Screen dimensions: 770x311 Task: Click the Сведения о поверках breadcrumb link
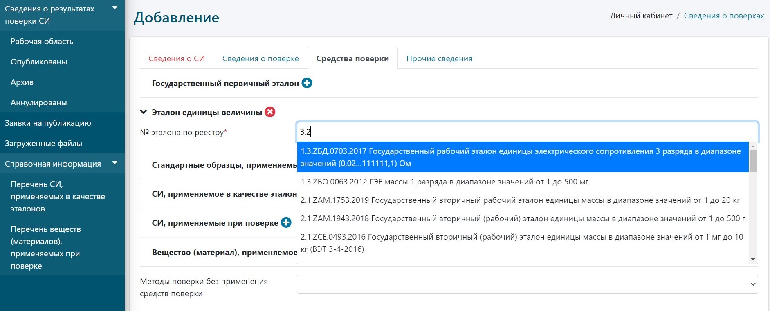(724, 16)
